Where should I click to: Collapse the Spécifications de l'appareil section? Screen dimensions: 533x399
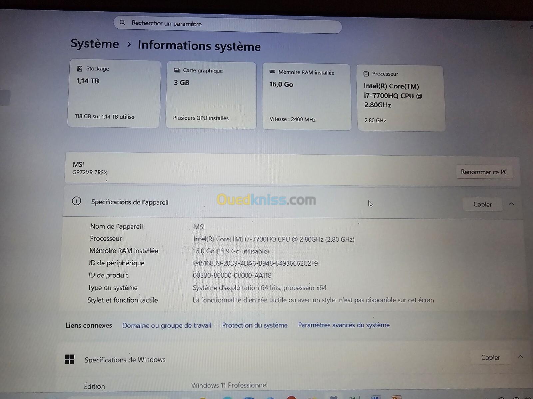tap(512, 204)
